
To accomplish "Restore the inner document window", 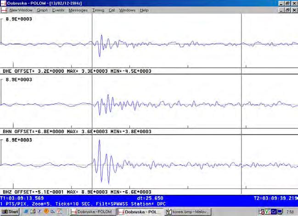I will [x=287, y=10].
